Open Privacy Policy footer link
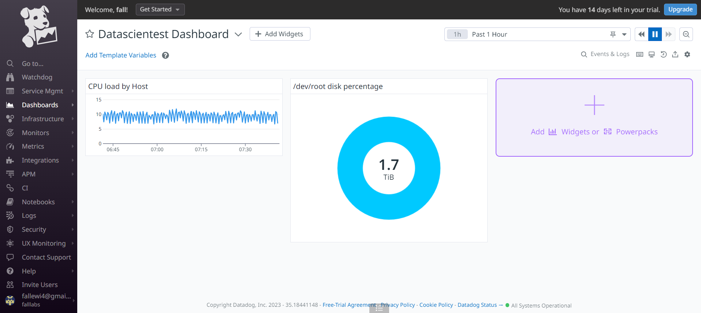 (398, 305)
